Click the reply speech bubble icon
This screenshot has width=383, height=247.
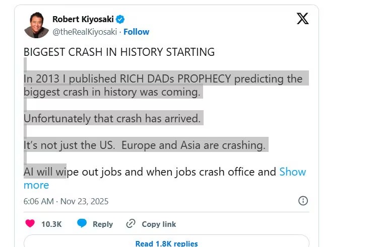pos(82,224)
